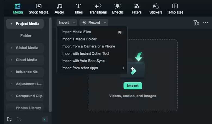Expand the Import from other Apps submenu arrow
The width and height of the screenshot is (212, 124).
click(124, 68)
